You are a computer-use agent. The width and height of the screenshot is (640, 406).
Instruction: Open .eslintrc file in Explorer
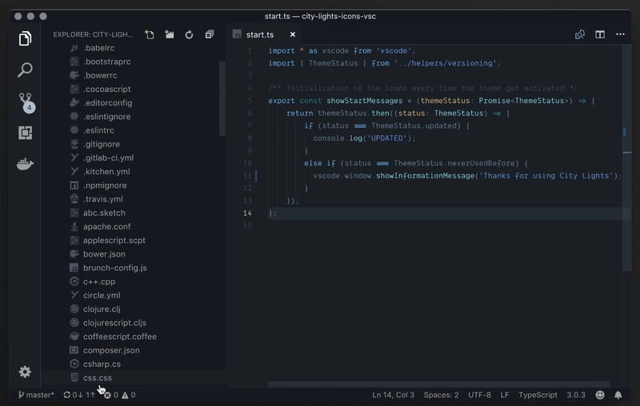pyautogui.click(x=133, y=130)
